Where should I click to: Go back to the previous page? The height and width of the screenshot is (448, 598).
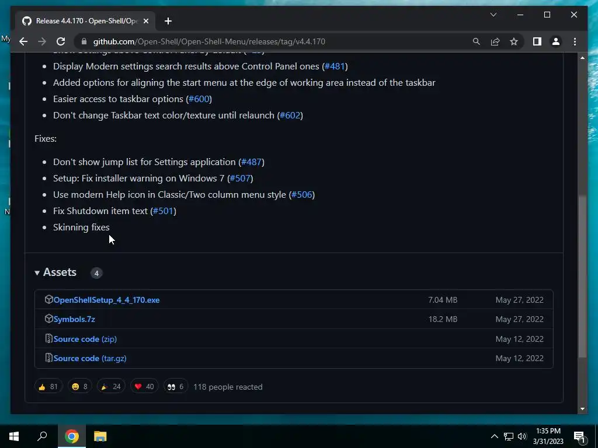23,41
